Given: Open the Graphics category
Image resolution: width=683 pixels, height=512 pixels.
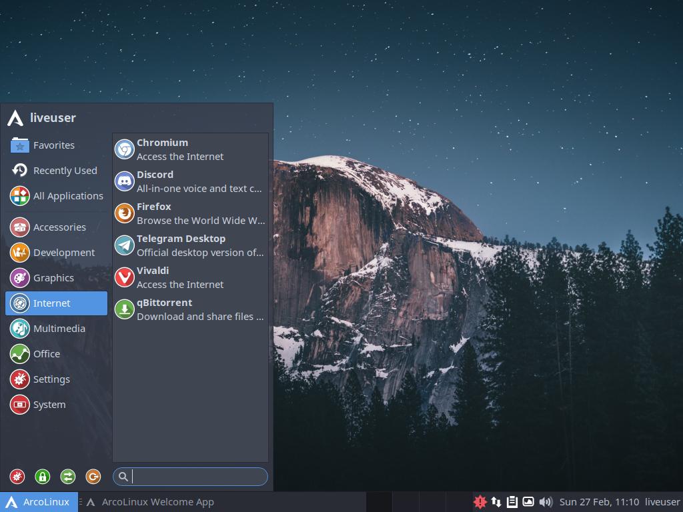Looking at the screenshot, I should point(56,278).
